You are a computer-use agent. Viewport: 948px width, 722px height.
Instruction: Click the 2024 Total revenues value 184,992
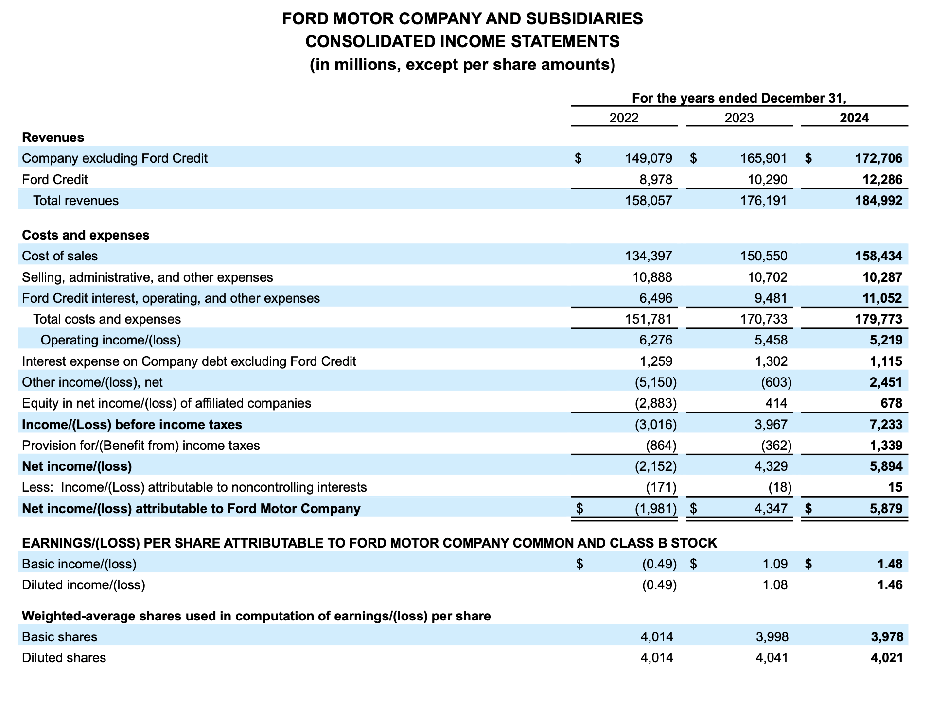[x=878, y=201]
